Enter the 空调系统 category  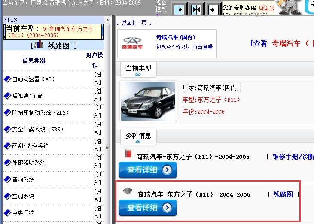pyautogui.click(x=98, y=195)
